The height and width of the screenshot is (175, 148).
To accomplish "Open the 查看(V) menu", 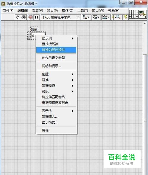I will click(38, 11).
